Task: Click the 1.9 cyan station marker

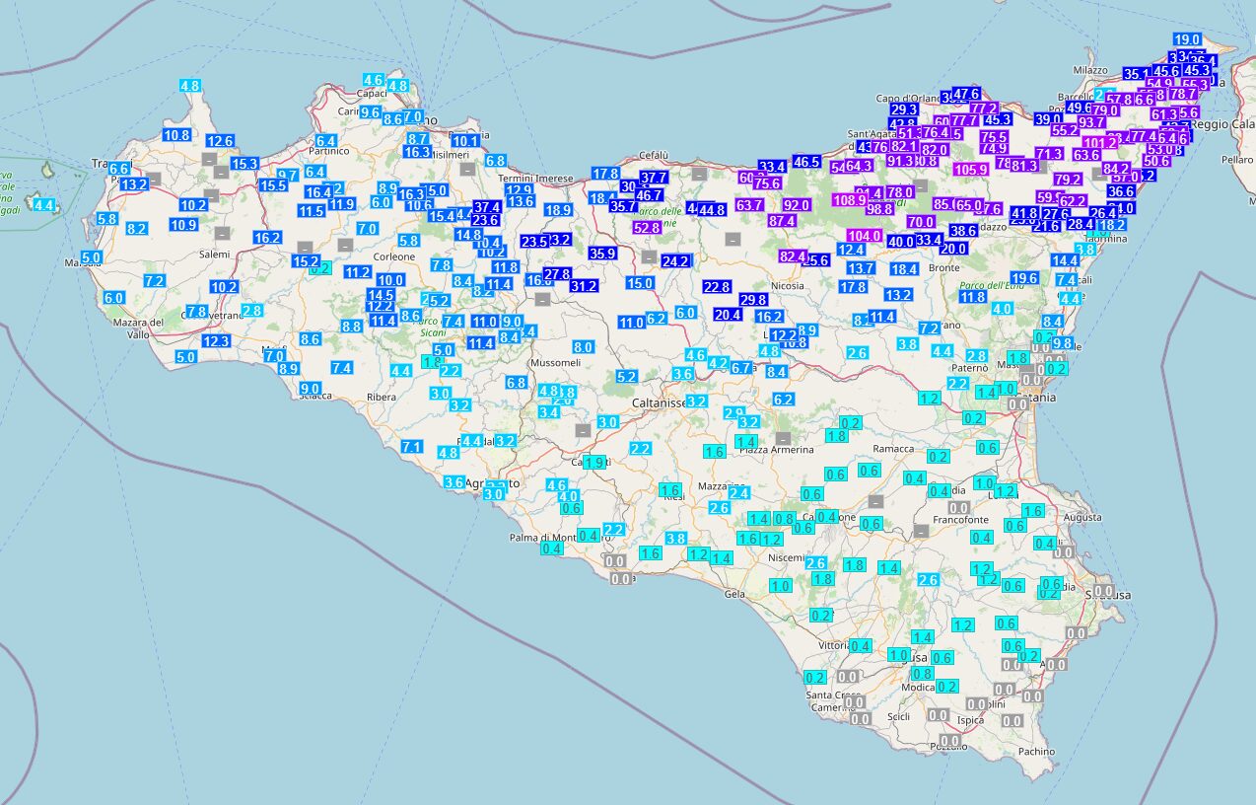Action: tap(593, 462)
